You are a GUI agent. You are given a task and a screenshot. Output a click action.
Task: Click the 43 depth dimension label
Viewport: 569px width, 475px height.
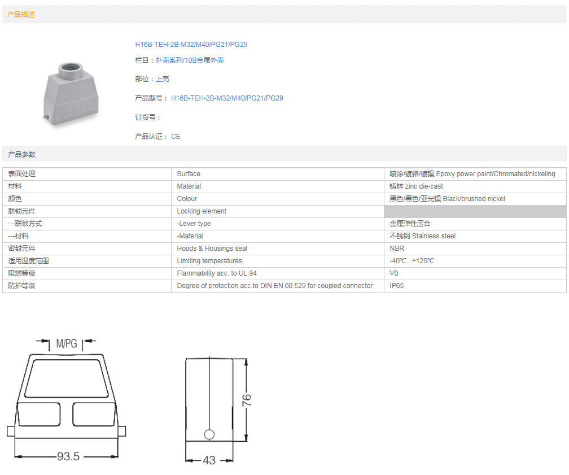click(x=209, y=460)
